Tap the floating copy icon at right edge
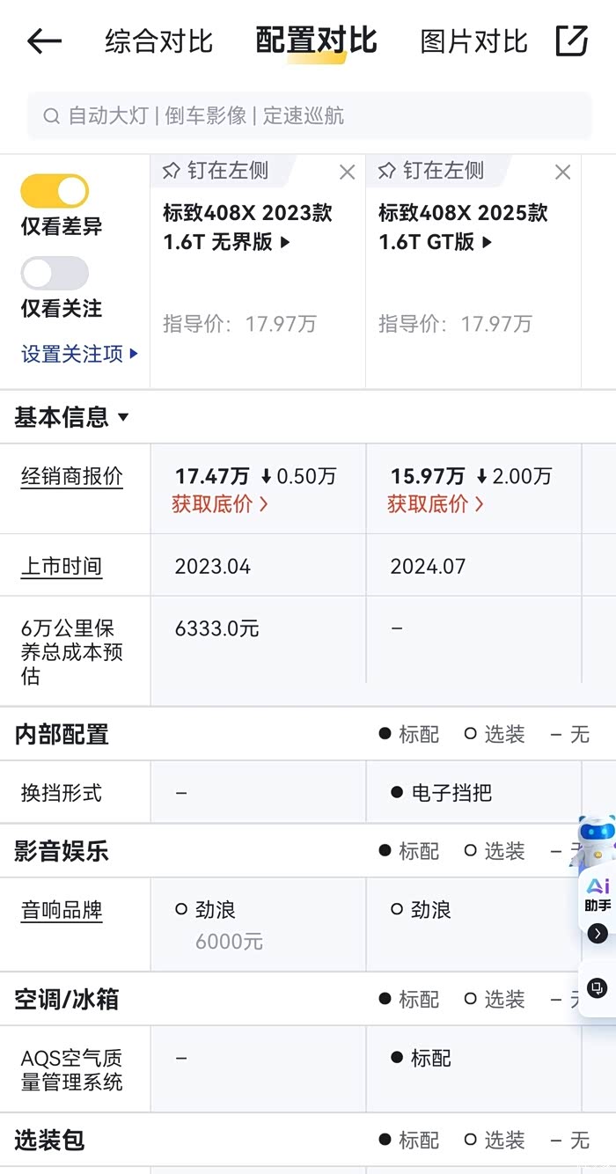Image resolution: width=616 pixels, height=1174 pixels. (x=598, y=987)
